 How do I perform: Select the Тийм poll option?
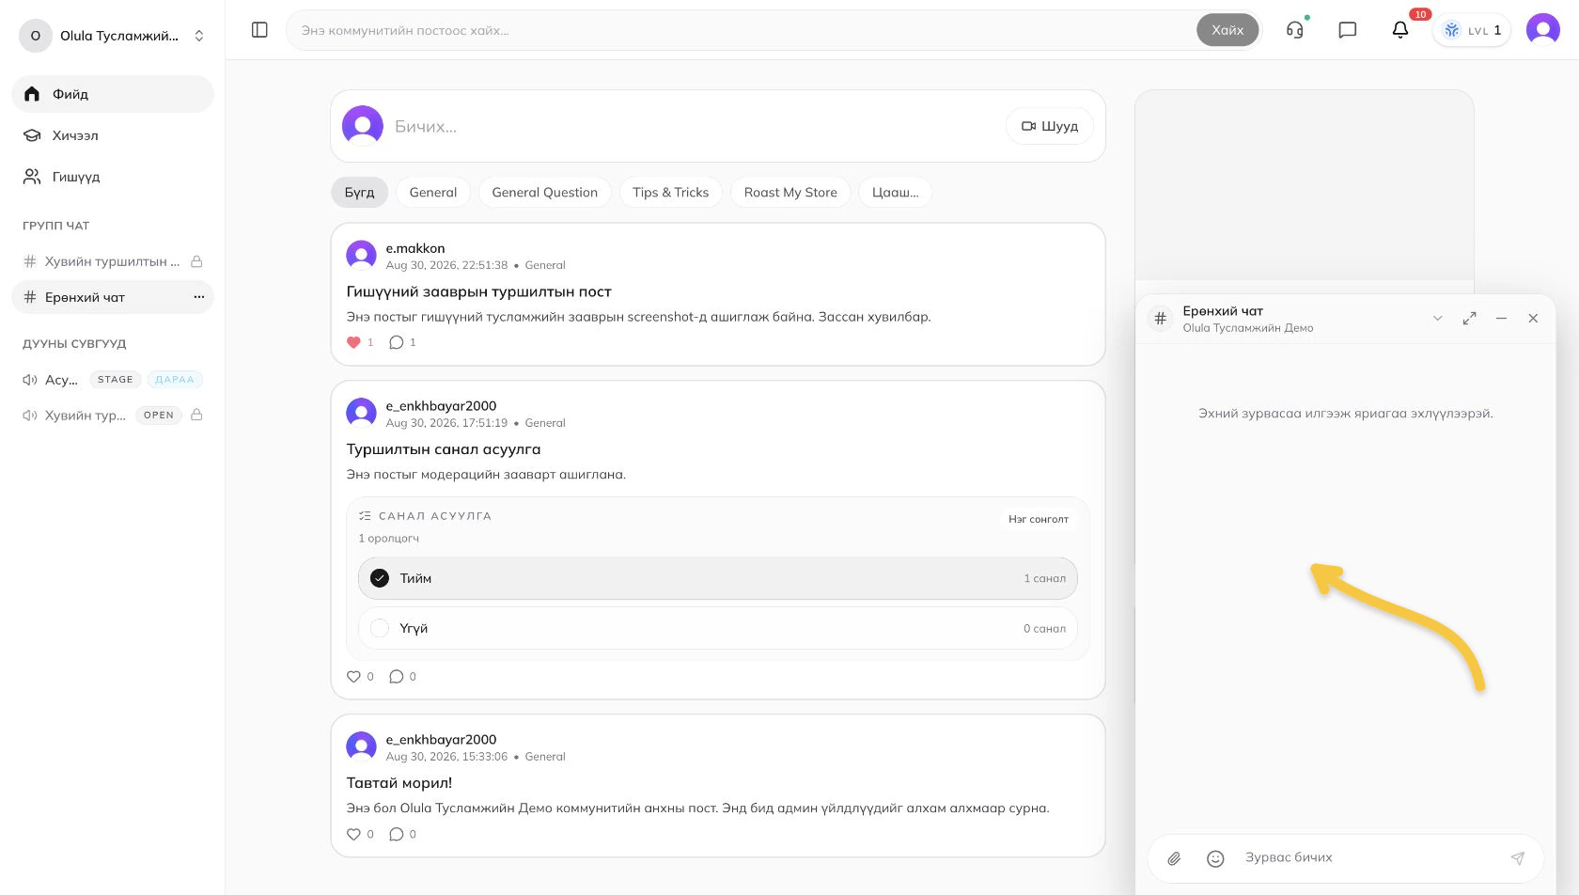(x=718, y=578)
